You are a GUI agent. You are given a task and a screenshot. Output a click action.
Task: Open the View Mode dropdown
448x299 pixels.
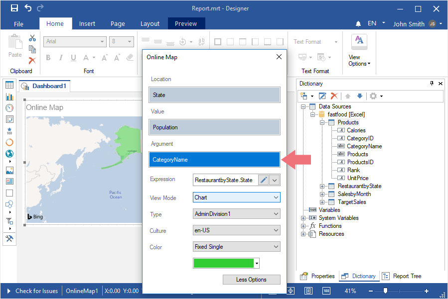click(x=237, y=198)
